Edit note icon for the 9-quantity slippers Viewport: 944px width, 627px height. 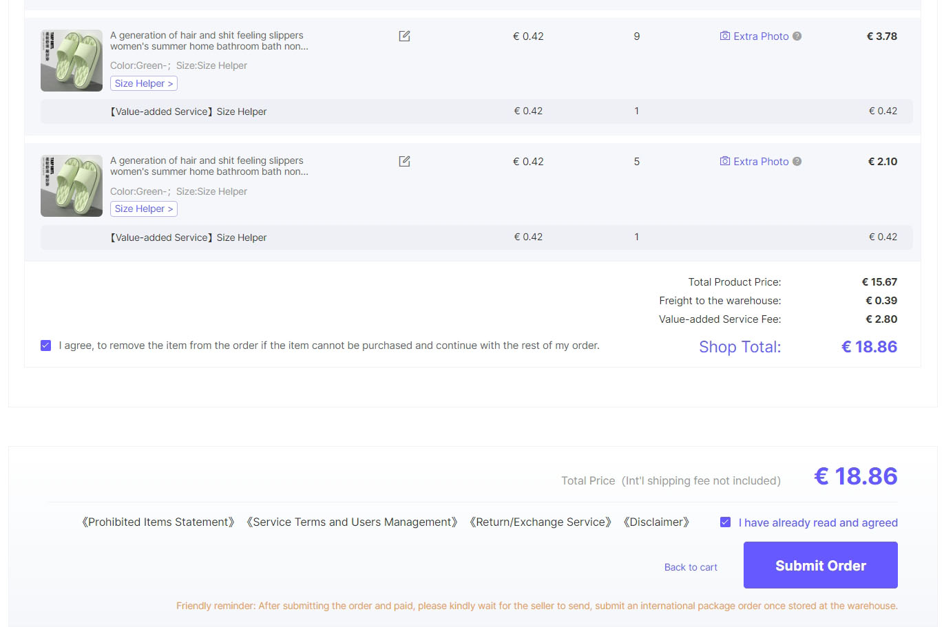pyautogui.click(x=405, y=36)
